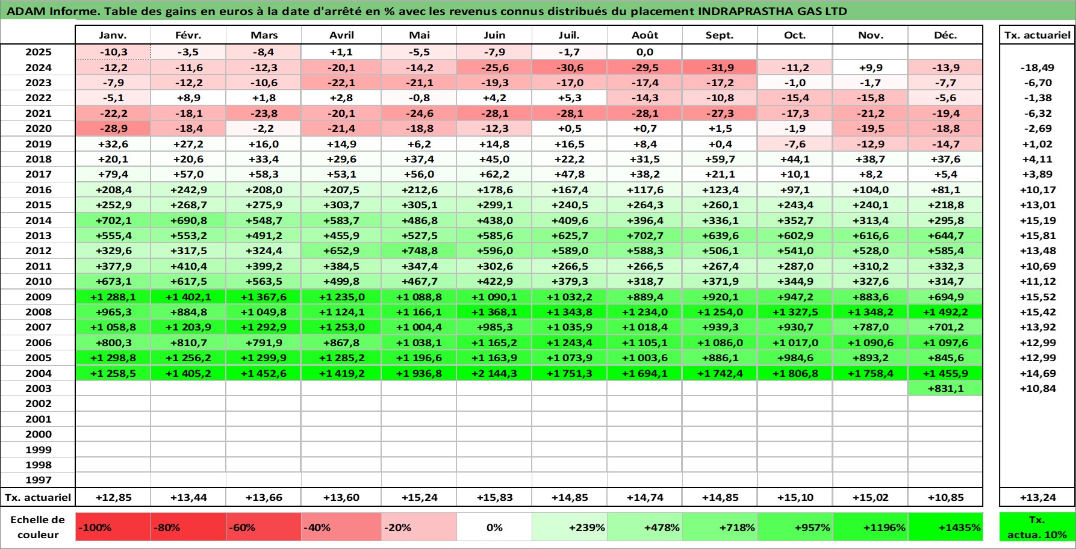Select the +1 492,2 cell in Déc. 2008
This screenshot has height=549, width=1076.
945,312
